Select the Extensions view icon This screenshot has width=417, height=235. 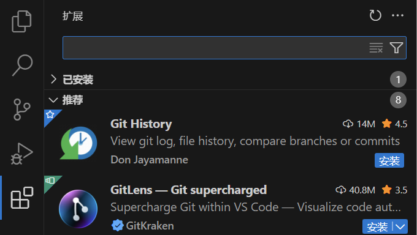pos(22,198)
